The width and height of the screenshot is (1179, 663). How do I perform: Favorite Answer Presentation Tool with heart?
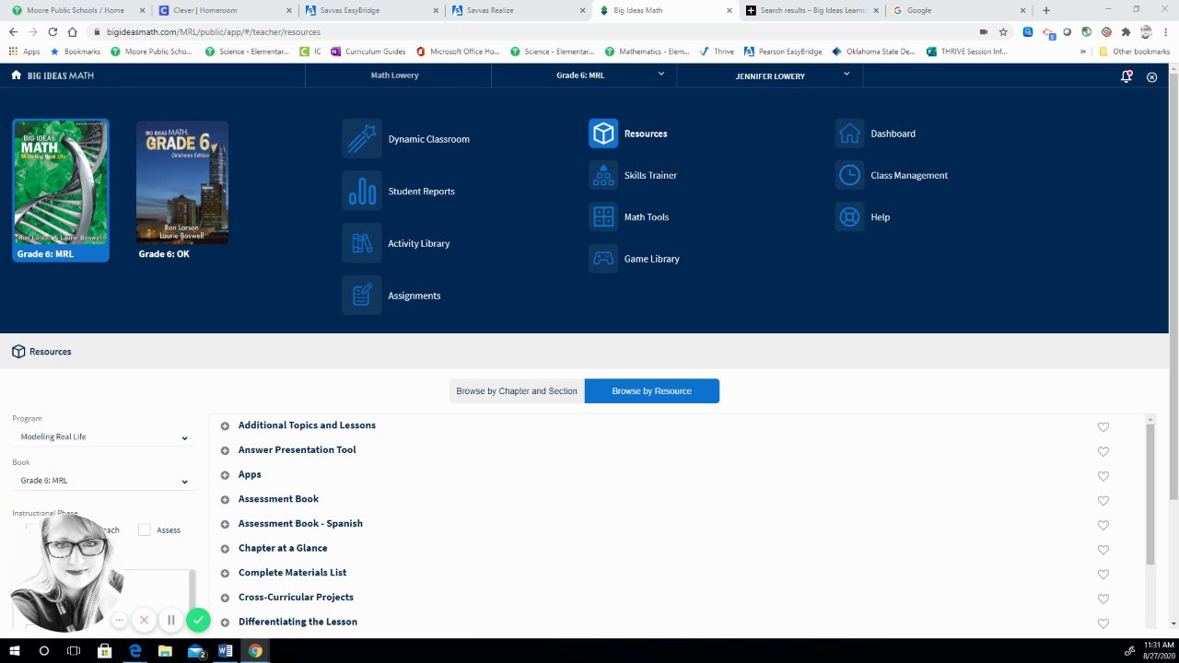coord(1103,451)
